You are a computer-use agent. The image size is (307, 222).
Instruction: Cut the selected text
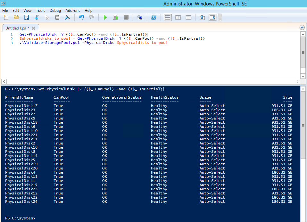tap(37, 17)
